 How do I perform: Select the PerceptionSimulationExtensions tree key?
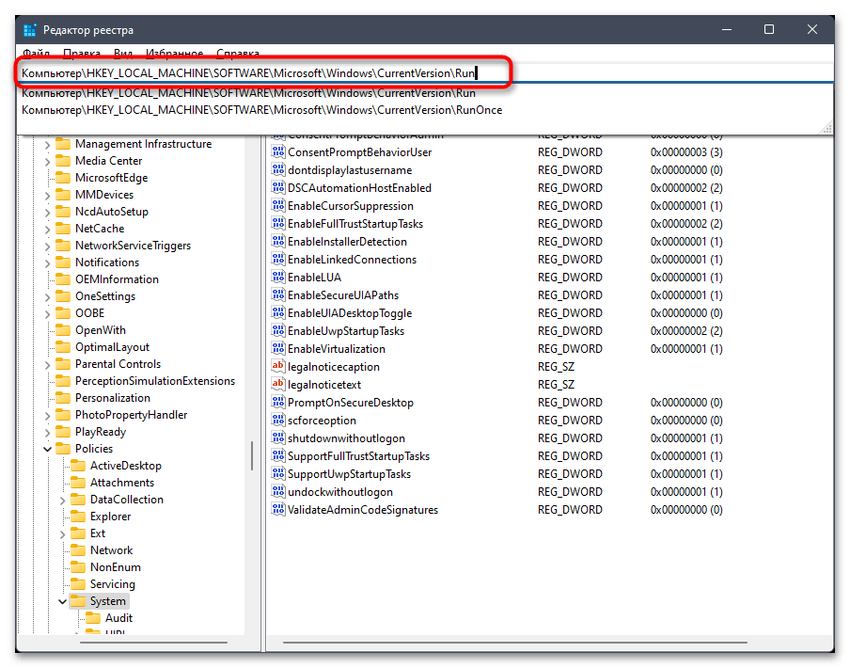coord(155,381)
